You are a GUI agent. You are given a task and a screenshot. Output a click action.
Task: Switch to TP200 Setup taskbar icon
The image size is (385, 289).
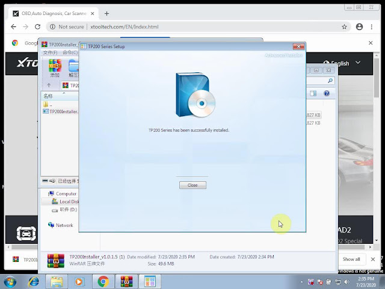[150, 282]
